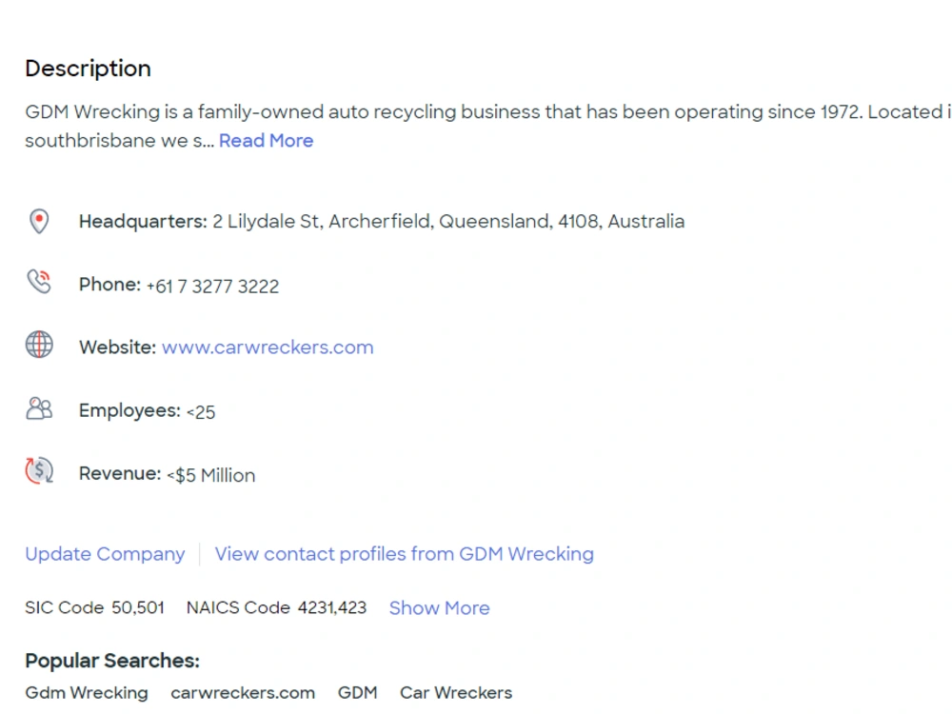The height and width of the screenshot is (714, 952).
Task: Click the Revenue value <$5 Million
Action: tap(211, 475)
